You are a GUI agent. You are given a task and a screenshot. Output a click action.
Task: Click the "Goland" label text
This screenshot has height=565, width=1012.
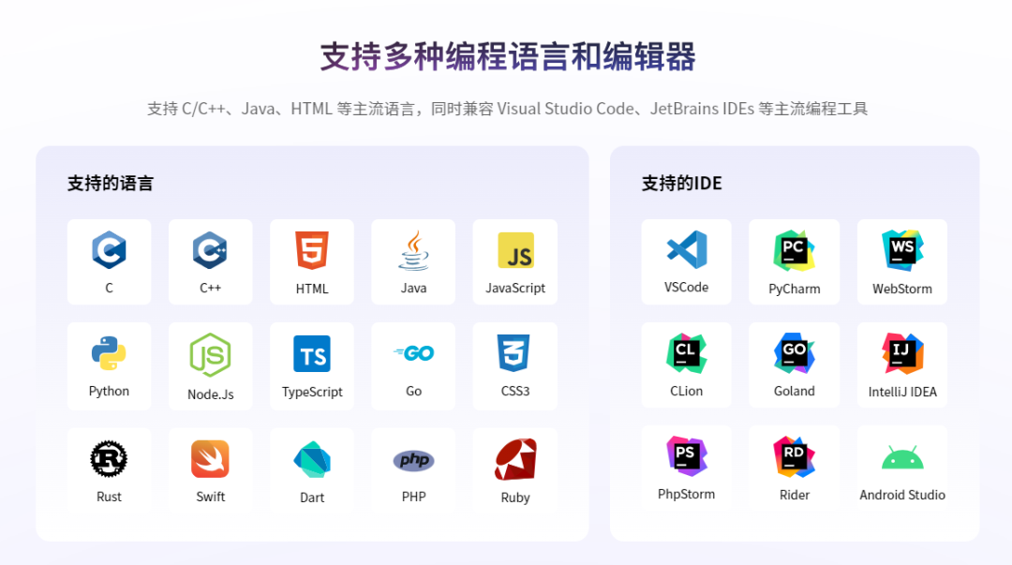click(794, 391)
